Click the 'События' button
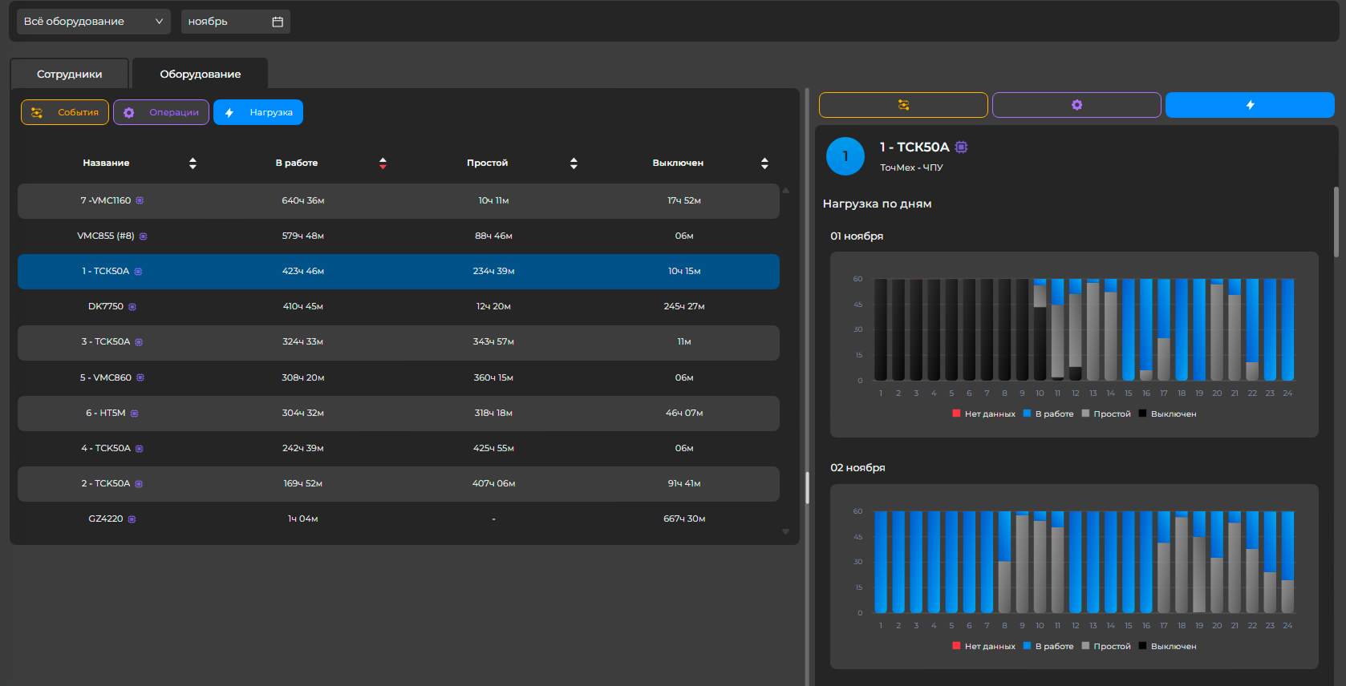 click(x=65, y=112)
